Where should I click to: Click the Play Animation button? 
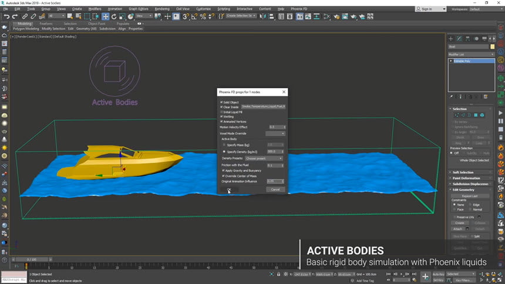coord(401,274)
